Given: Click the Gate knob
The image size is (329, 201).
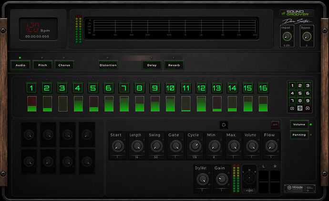Looking at the screenshot, I should 175,146.
